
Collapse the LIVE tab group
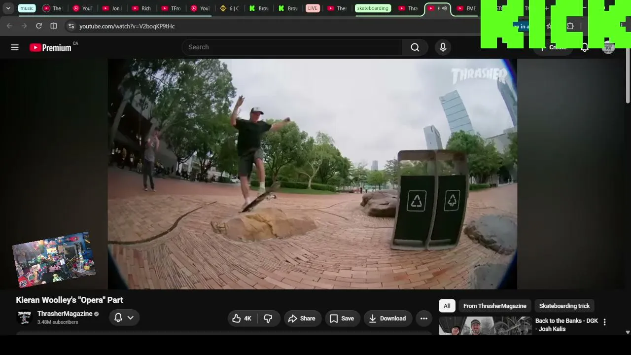pos(313,8)
